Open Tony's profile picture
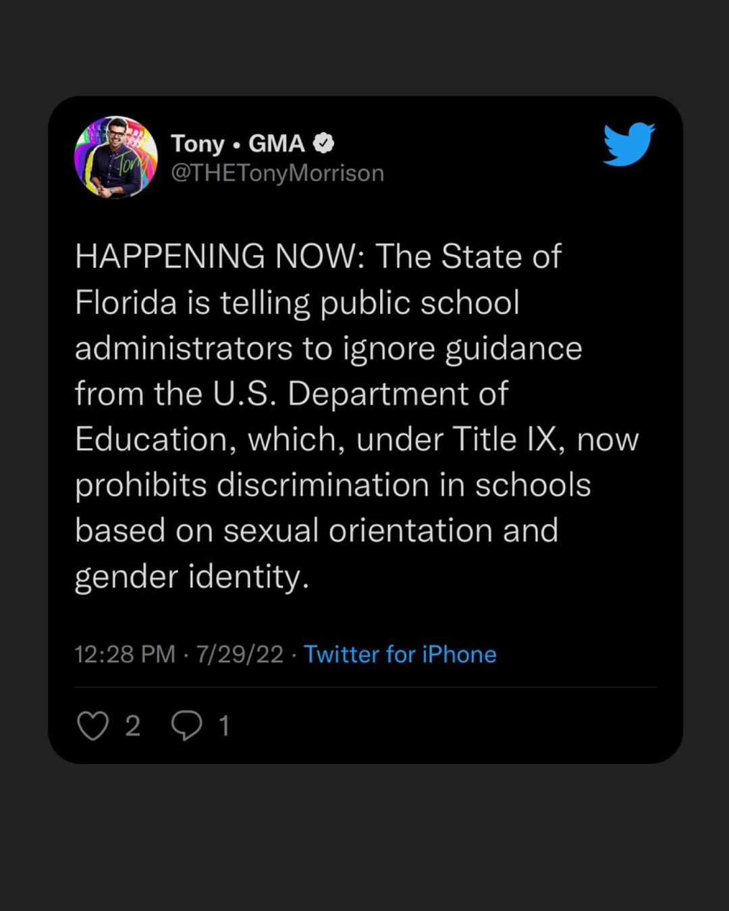The image size is (729, 911). tap(115, 157)
